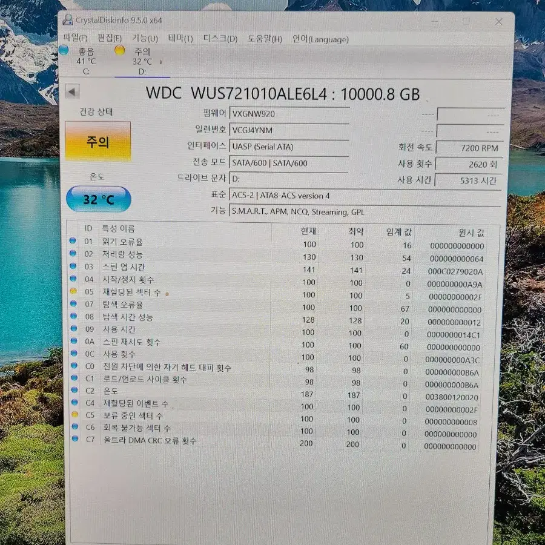This screenshot has height=545, width=545.
Task: Click the blue status dot of attribute 03
Action: [73, 266]
